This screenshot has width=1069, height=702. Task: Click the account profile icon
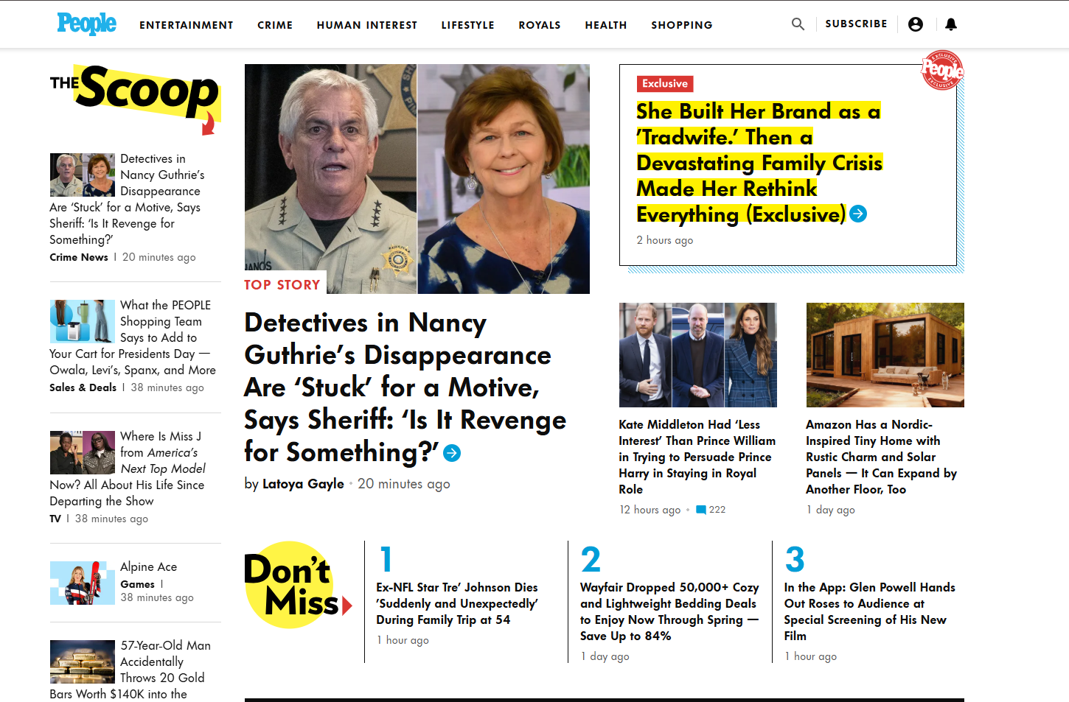[x=915, y=24]
